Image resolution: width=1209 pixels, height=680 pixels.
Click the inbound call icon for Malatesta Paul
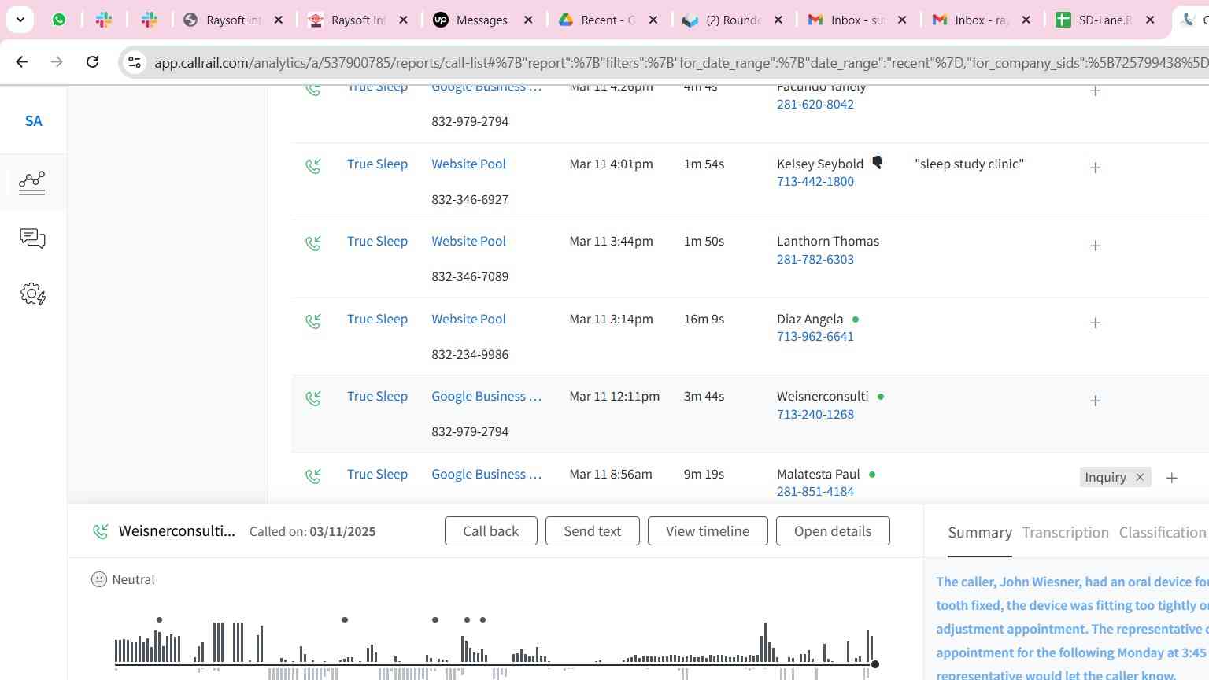(313, 476)
